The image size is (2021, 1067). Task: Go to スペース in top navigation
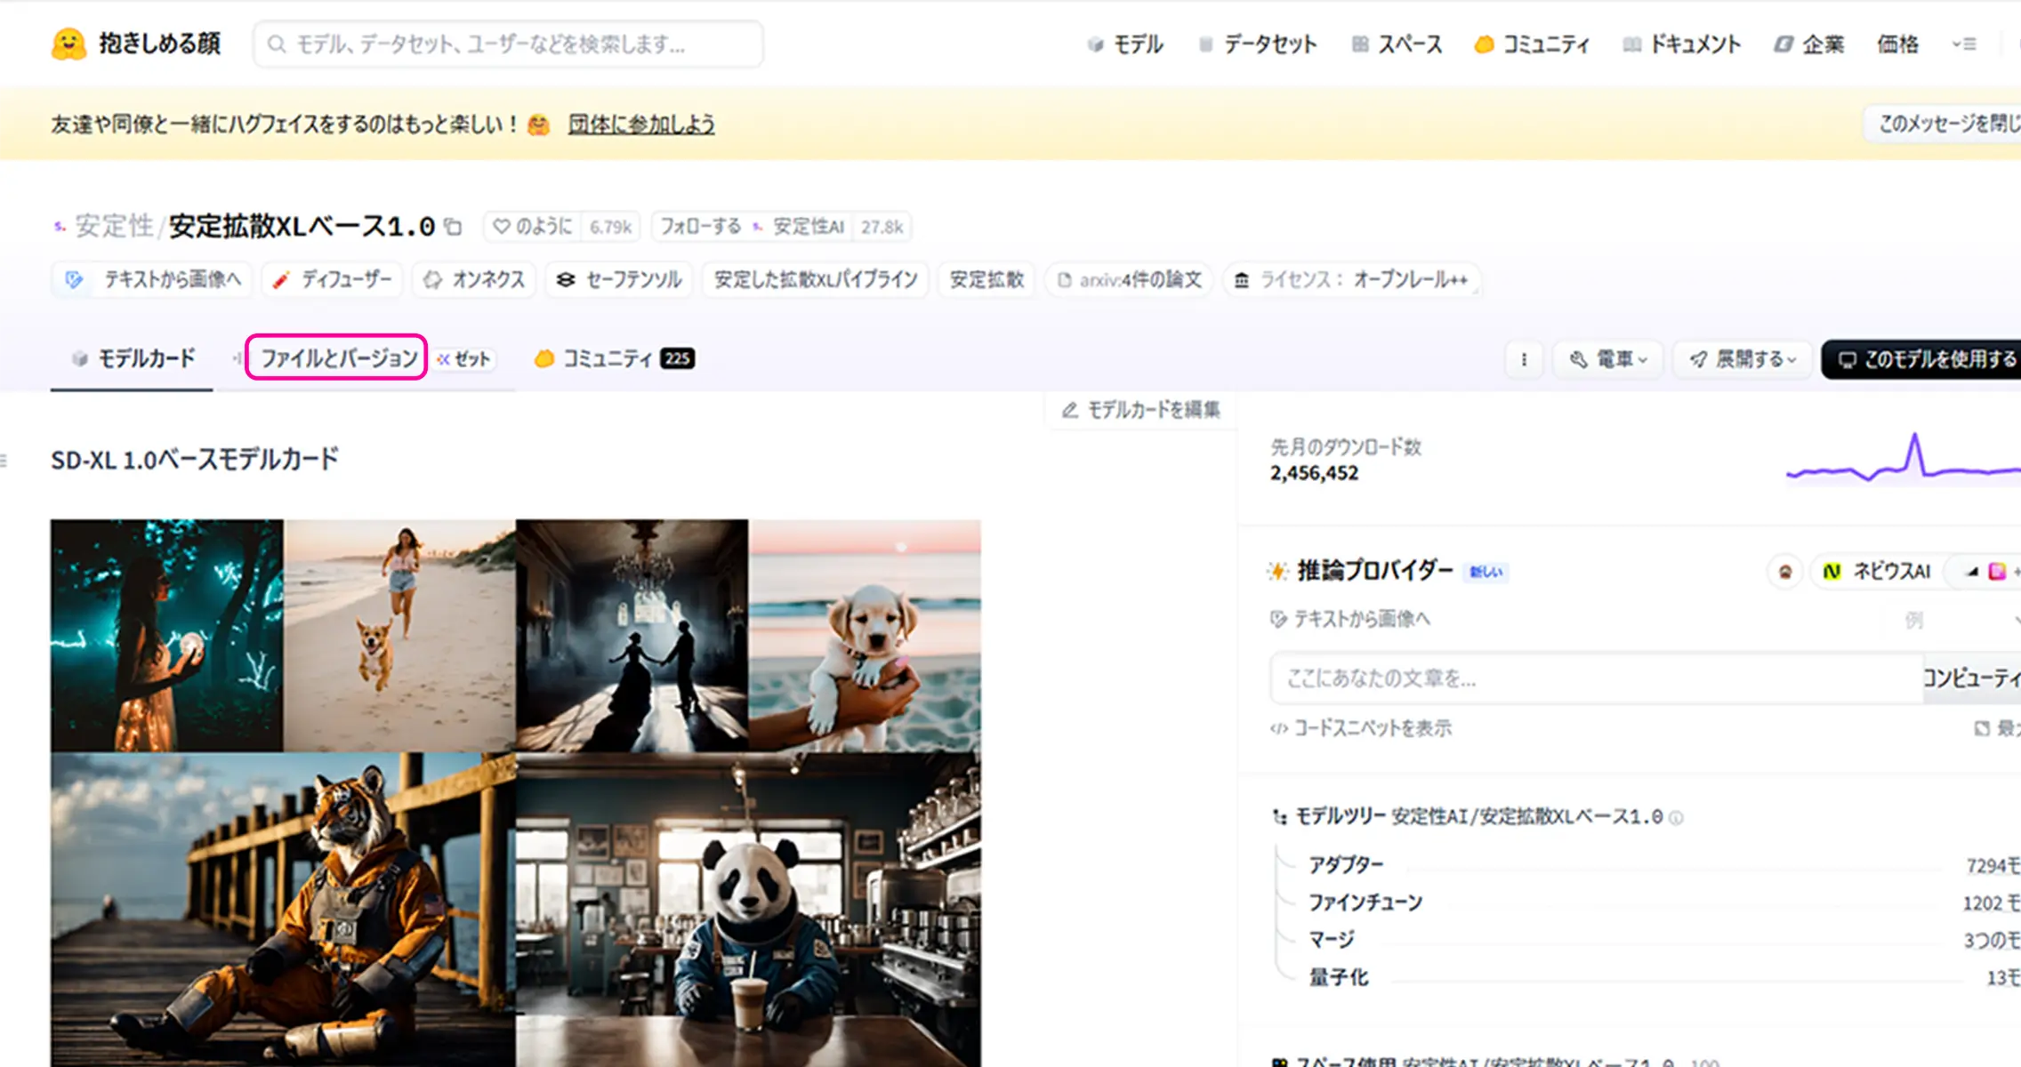[x=1397, y=44]
